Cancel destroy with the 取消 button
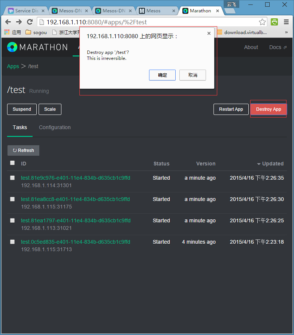The image size is (294, 335). [x=193, y=75]
